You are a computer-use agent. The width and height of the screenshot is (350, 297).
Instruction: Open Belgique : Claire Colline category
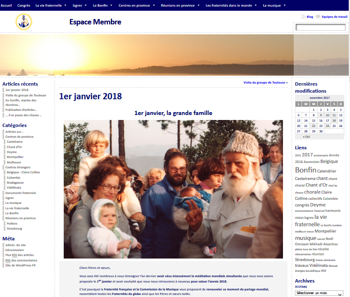pos(23,172)
